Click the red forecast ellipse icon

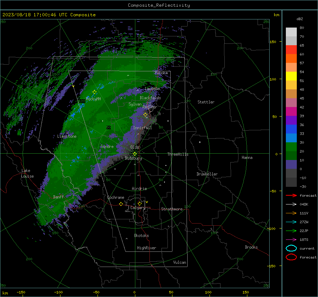pyautogui.click(x=291, y=257)
